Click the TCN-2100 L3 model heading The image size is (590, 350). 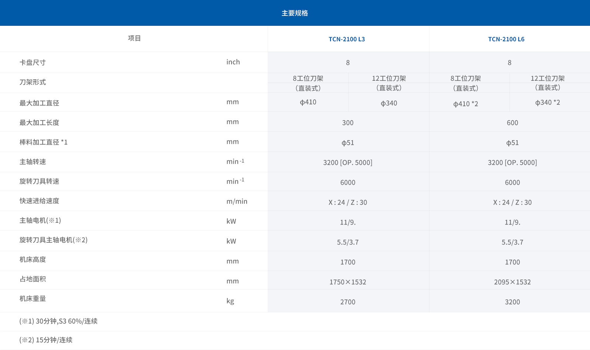pos(347,39)
